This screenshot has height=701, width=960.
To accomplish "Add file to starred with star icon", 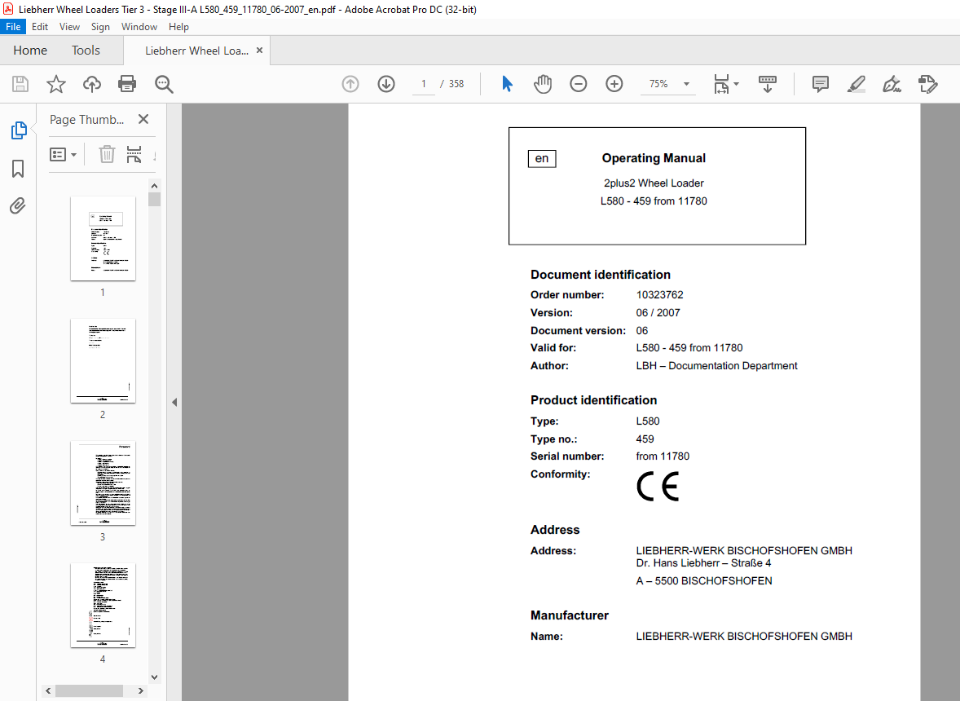I will (55, 84).
